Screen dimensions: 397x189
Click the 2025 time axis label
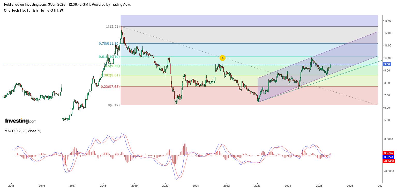319,186
